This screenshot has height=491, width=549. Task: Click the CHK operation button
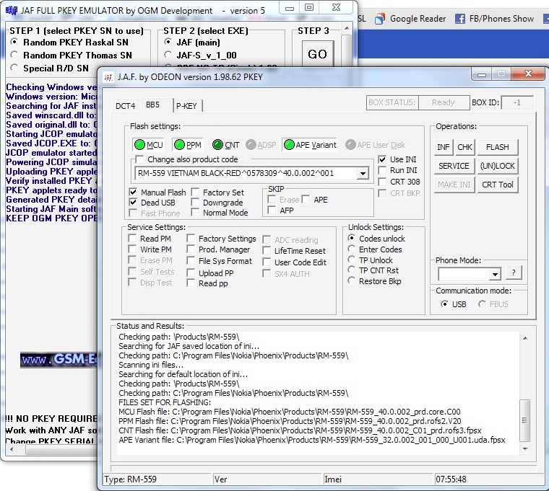tap(464, 147)
